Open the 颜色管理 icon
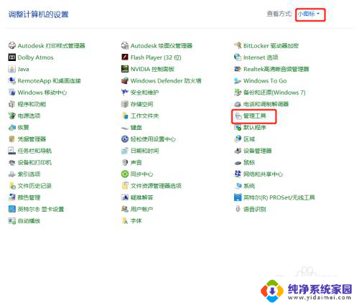 (x=12, y=197)
